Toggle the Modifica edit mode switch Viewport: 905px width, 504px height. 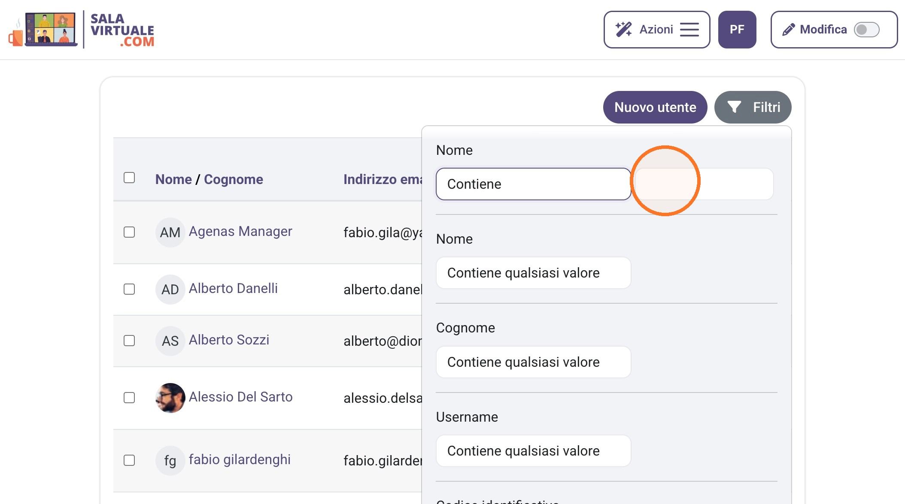point(866,30)
